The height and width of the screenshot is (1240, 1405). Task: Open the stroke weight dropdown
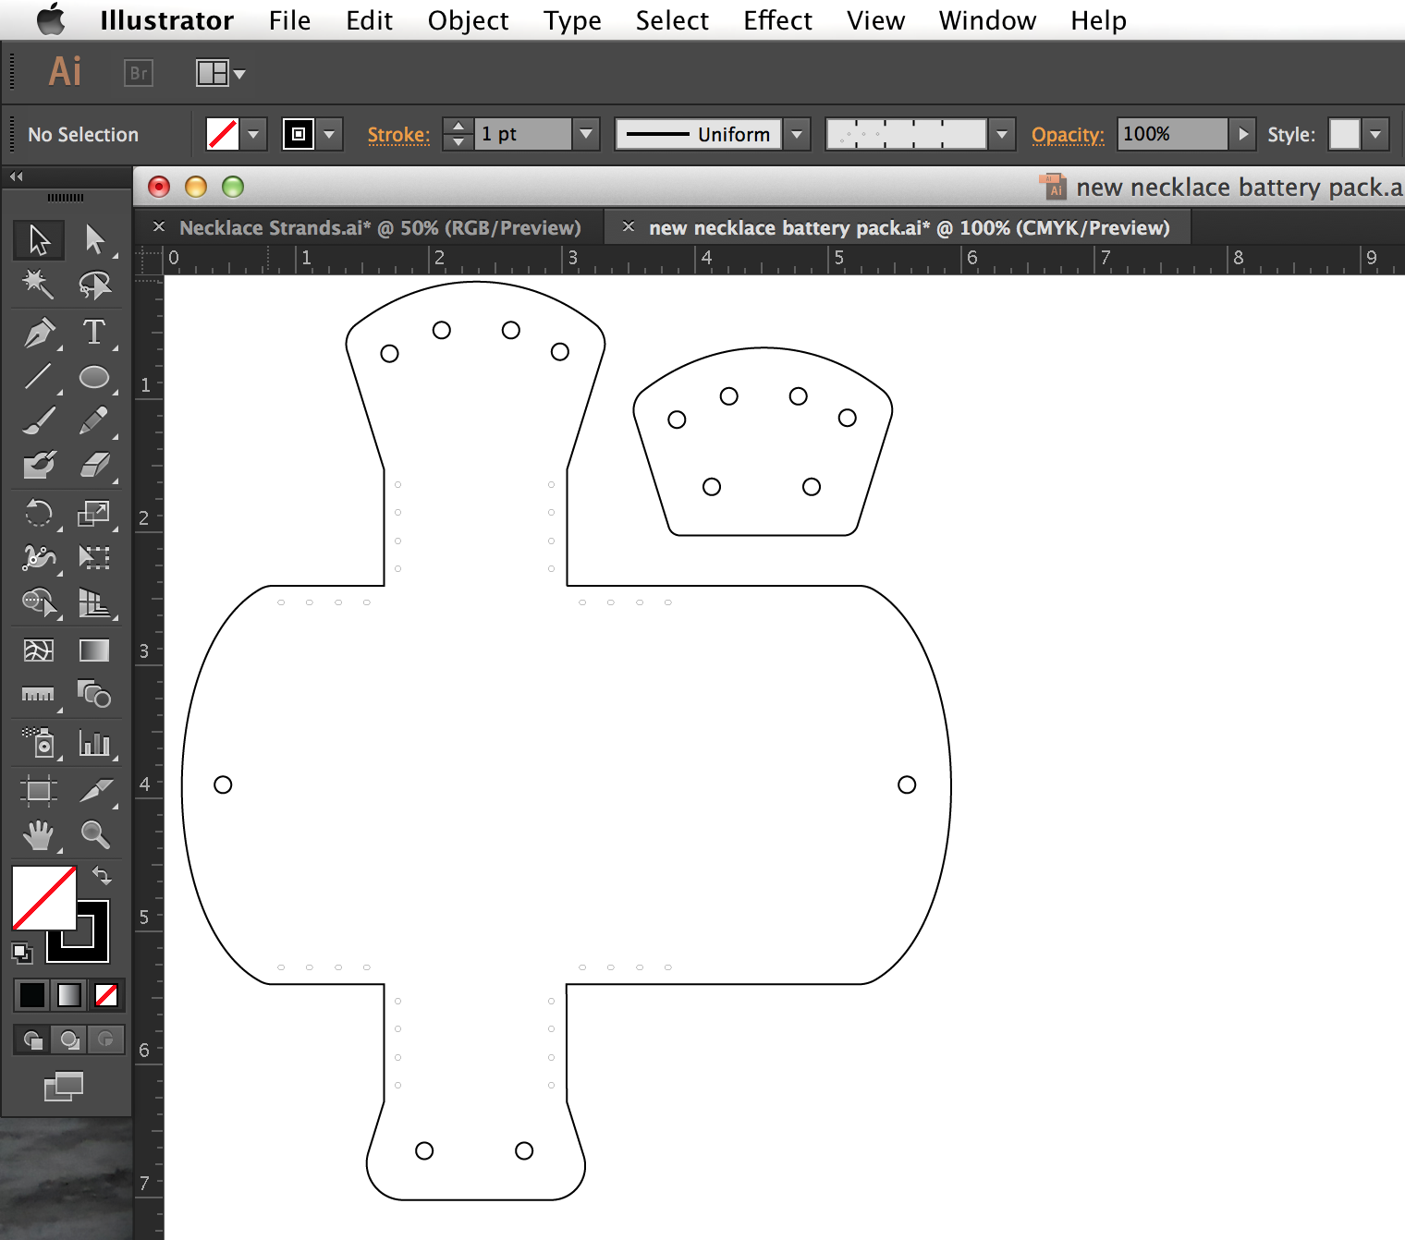pos(586,134)
